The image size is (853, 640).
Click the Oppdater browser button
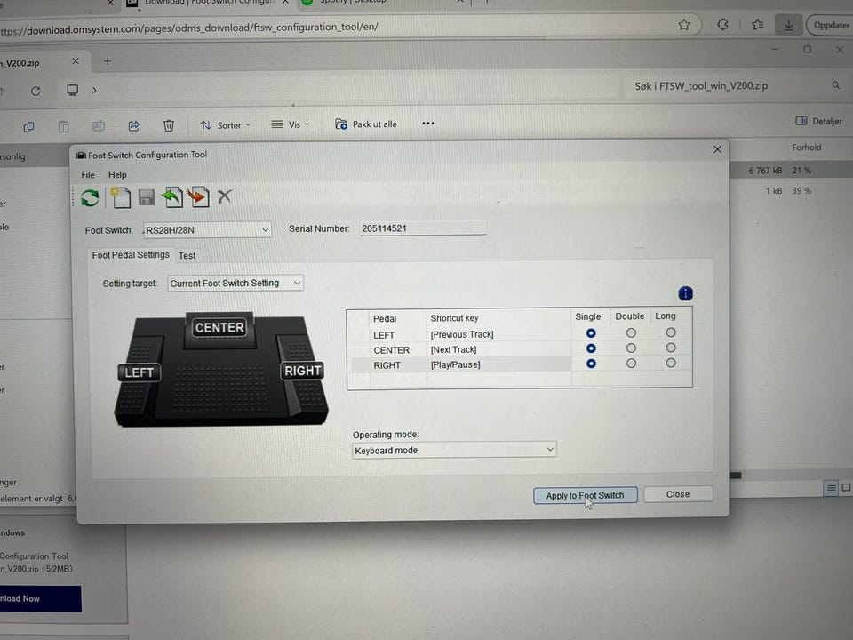tap(829, 25)
